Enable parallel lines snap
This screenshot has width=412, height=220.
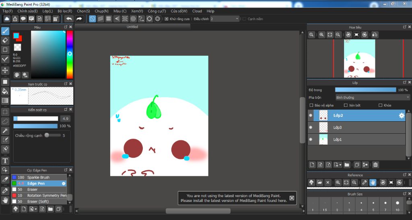tap(100, 18)
